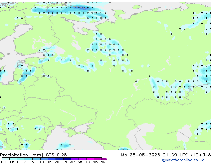Click the '(12+348' forecast offset label
Screen dimensions: 211x163
pyautogui.click(x=201, y=155)
